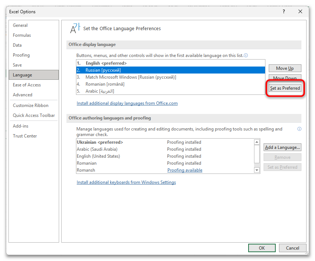Open the Formulas options category
315x261 pixels.
click(34, 35)
